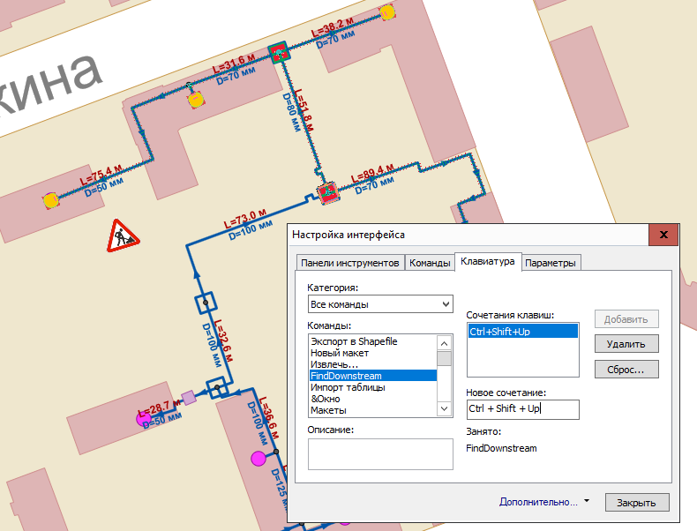Click yellow node below the L=31.6 m label

[x=194, y=101]
